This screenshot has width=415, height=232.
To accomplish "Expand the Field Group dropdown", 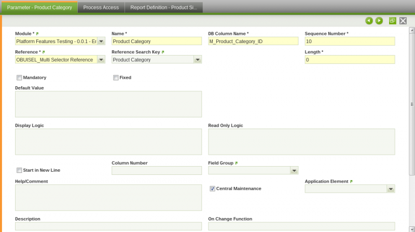I will pos(294,170).
